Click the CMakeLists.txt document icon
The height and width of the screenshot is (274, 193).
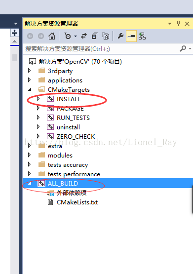click(50, 202)
